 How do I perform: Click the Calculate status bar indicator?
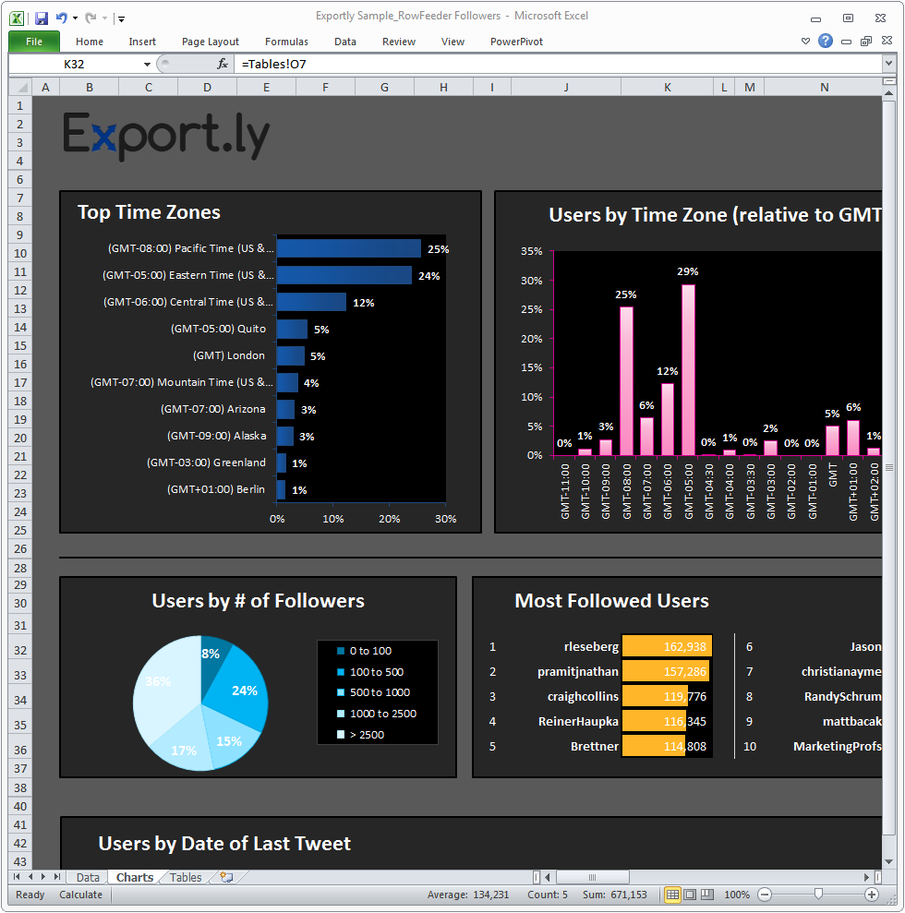pyautogui.click(x=80, y=895)
